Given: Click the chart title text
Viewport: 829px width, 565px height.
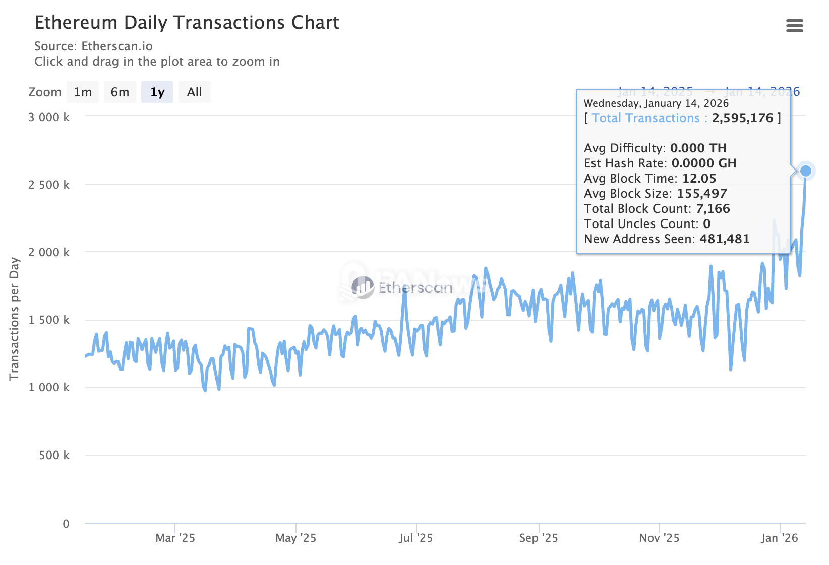Looking at the screenshot, I should pos(187,23).
